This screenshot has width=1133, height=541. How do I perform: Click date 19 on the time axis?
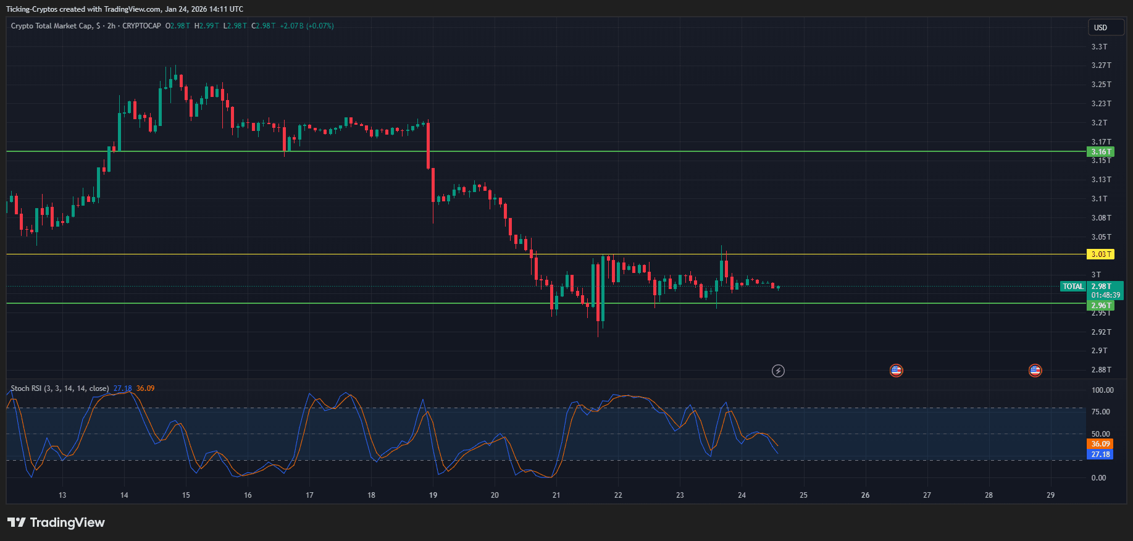(433, 495)
